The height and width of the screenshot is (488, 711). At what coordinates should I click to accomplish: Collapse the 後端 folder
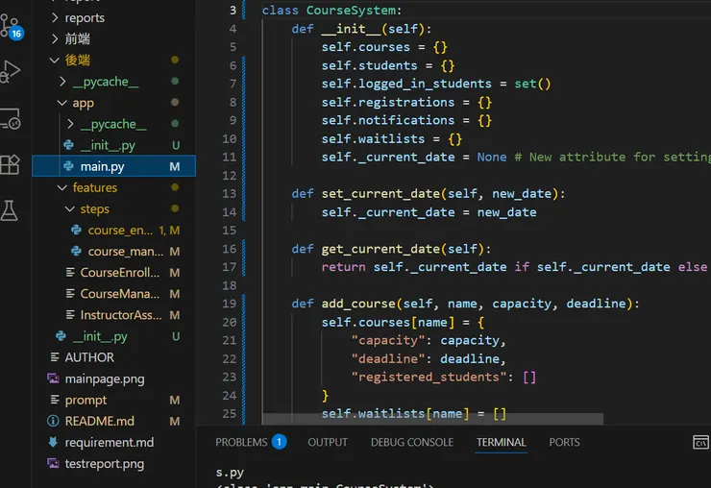point(77,60)
